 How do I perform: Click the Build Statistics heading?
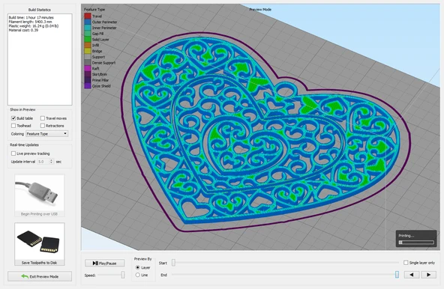(x=40, y=10)
